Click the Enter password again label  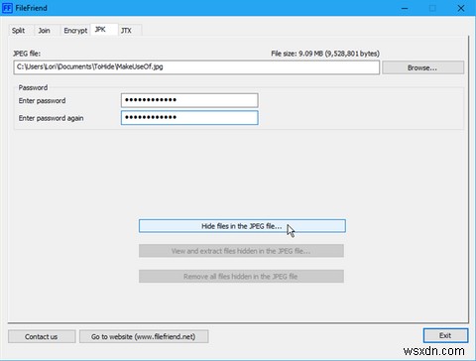(x=51, y=118)
